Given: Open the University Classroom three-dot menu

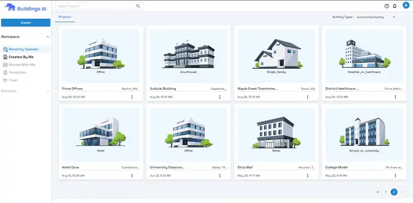Looking at the screenshot, I should [220, 175].
